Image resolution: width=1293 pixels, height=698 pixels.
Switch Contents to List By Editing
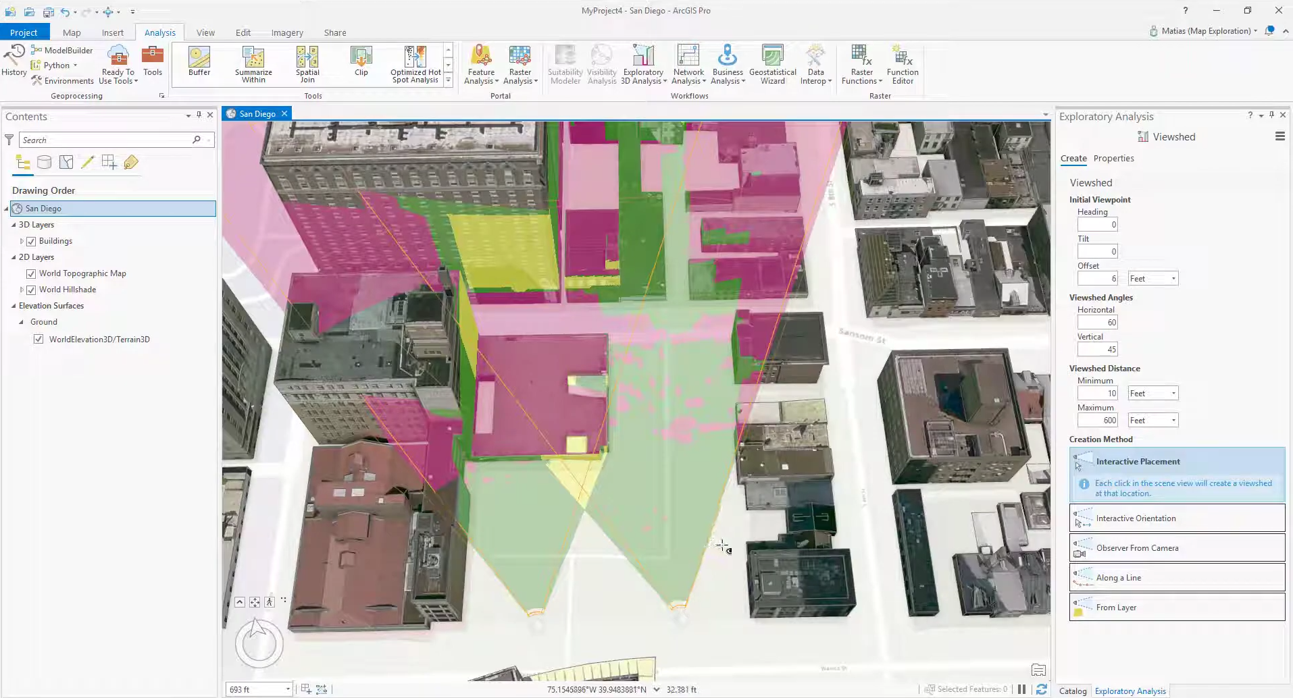87,162
